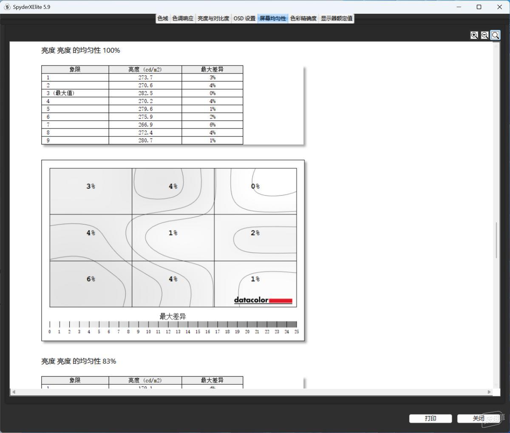
Task: Click the horizontal scrollbar left arrow
Action: (x=14, y=392)
